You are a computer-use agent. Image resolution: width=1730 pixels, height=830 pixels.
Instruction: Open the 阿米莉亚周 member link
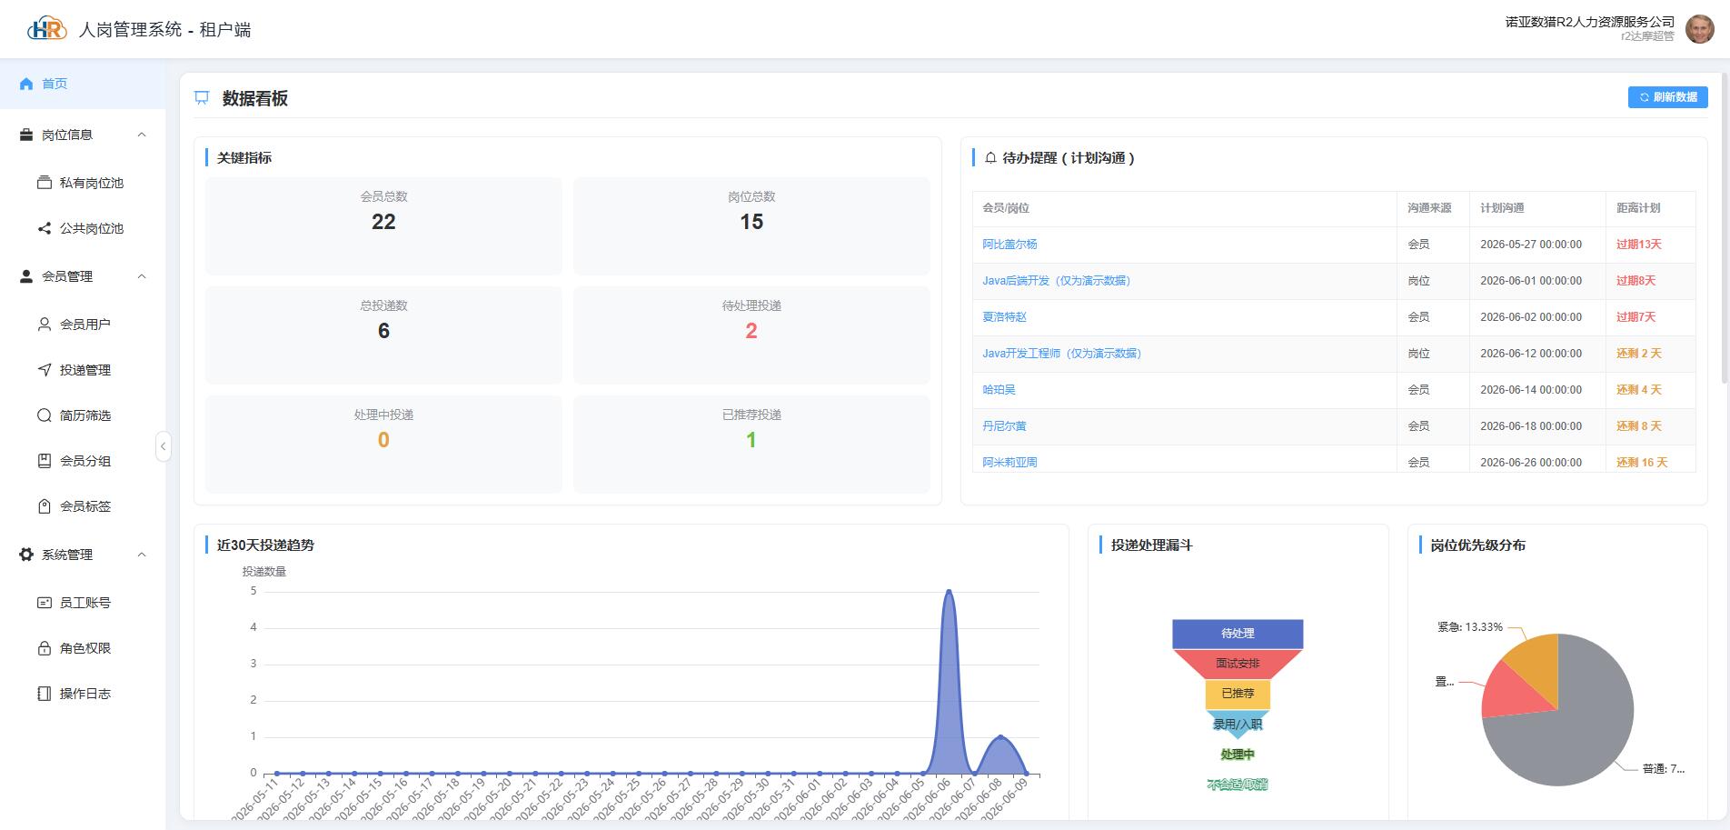[1009, 463]
